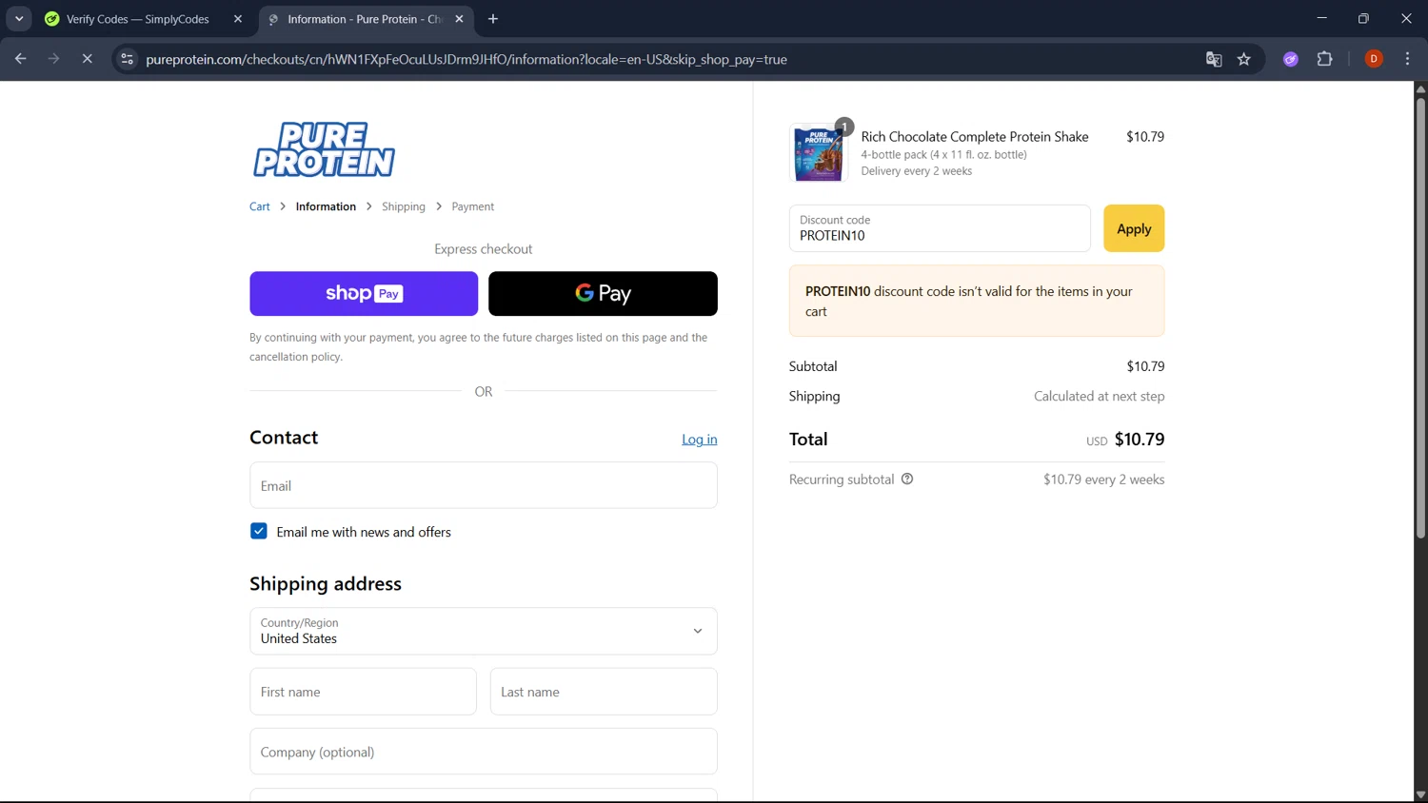Click the translate page icon
This screenshot has height=803, width=1428.
pos(1214,59)
